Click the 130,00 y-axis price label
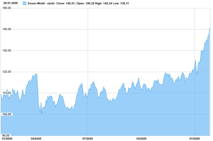Viewport: 213px width, 141px height. click(6, 51)
